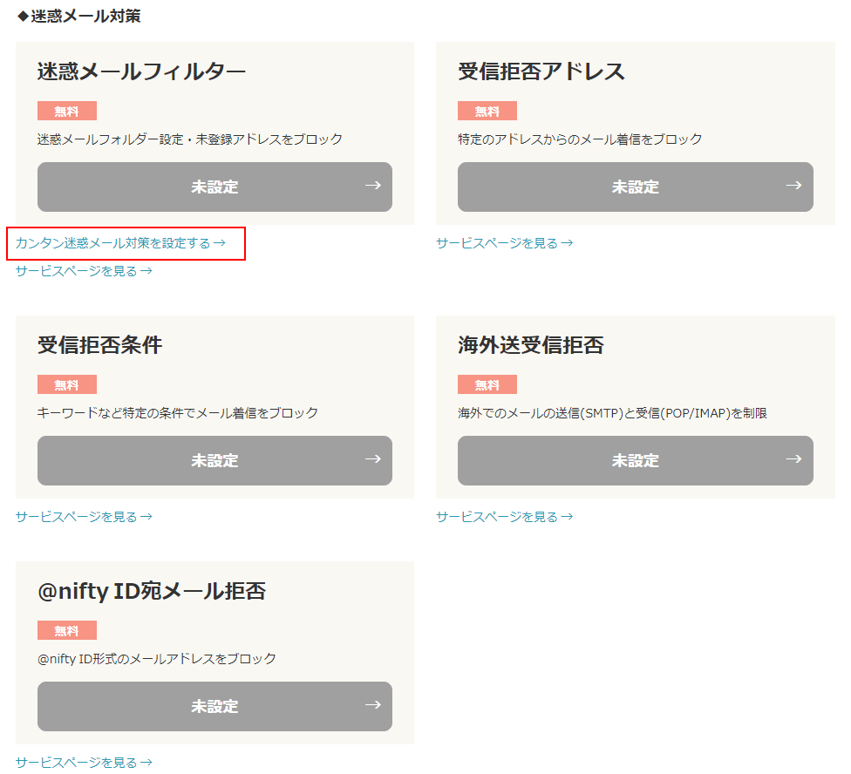Open 海外送受信拒否 未設定 settings button

[x=636, y=461]
